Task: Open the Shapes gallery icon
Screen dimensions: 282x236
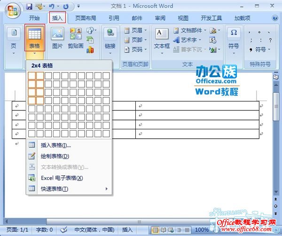Action: point(91,30)
